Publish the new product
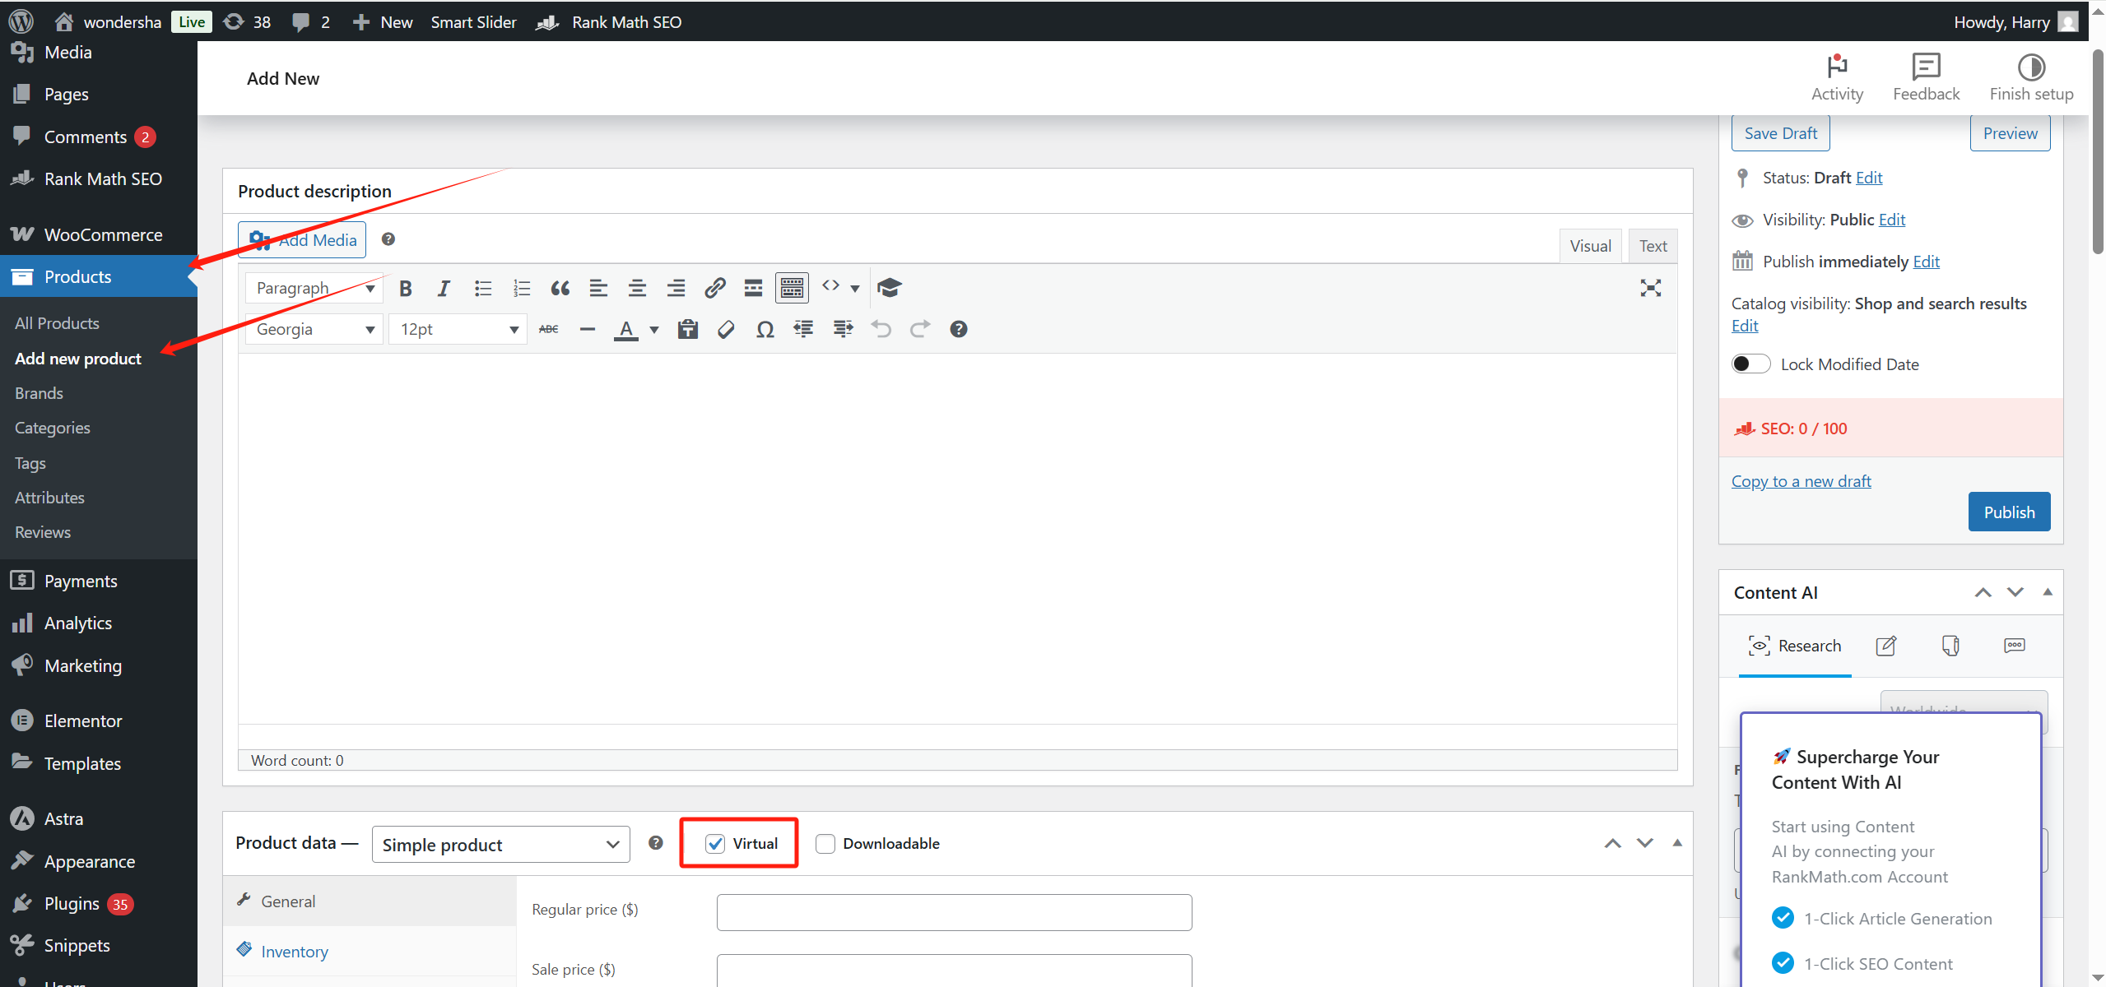Image resolution: width=2106 pixels, height=987 pixels. click(2009, 511)
